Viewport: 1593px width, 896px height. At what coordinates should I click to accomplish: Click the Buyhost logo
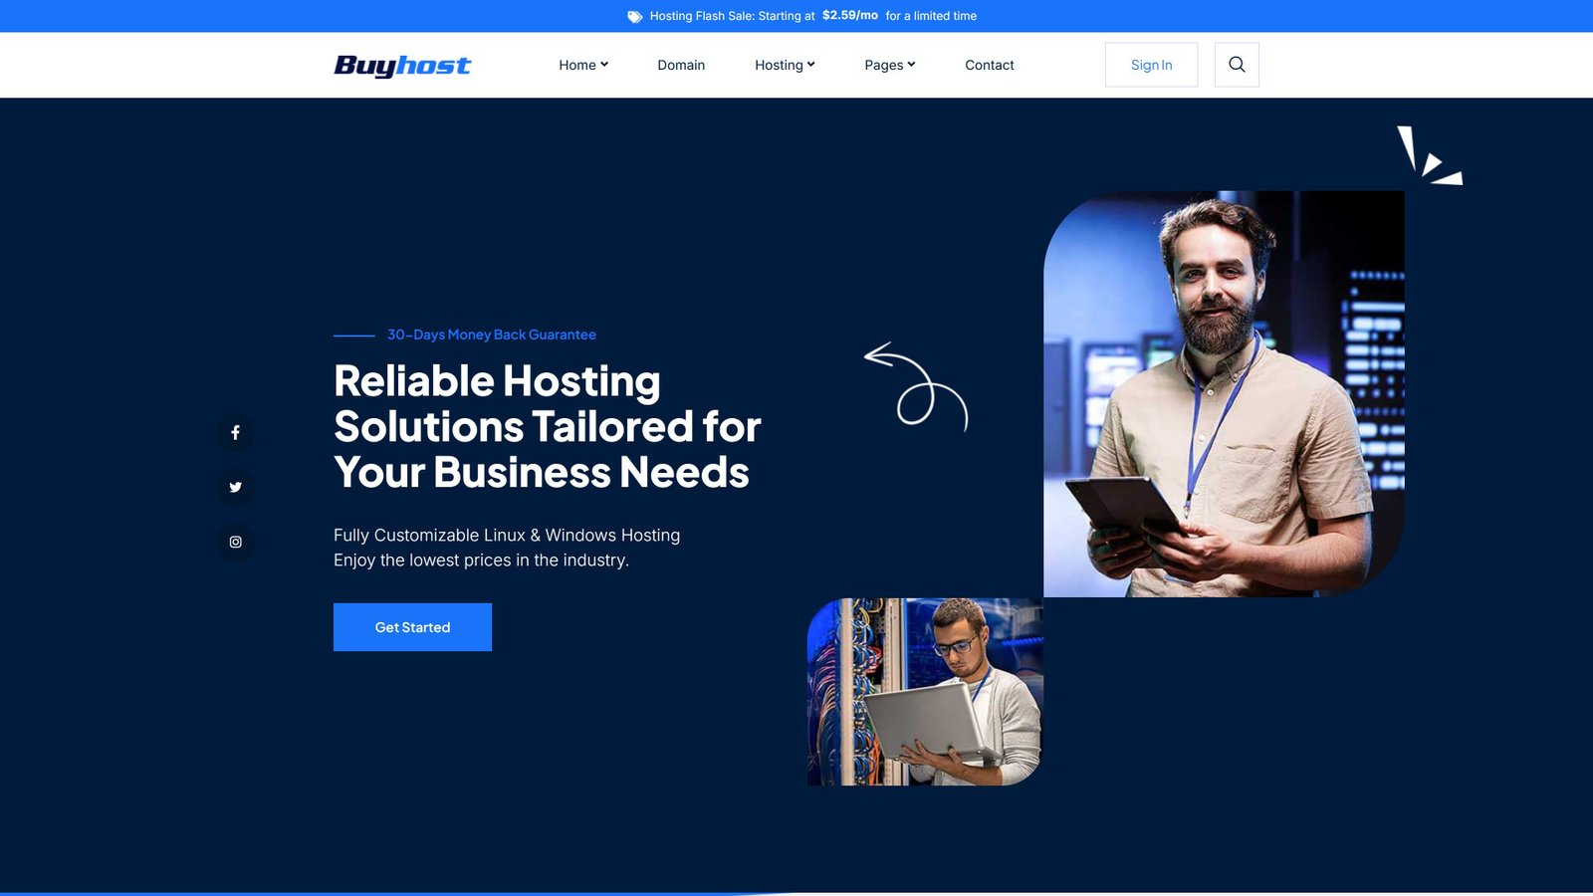tap(402, 66)
